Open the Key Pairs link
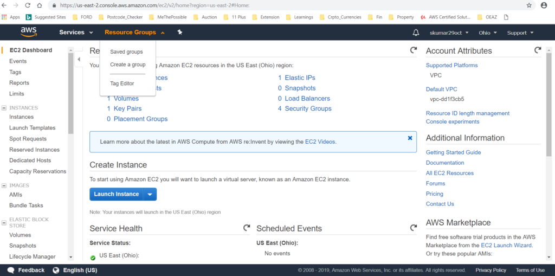The image size is (555, 276). click(x=127, y=109)
